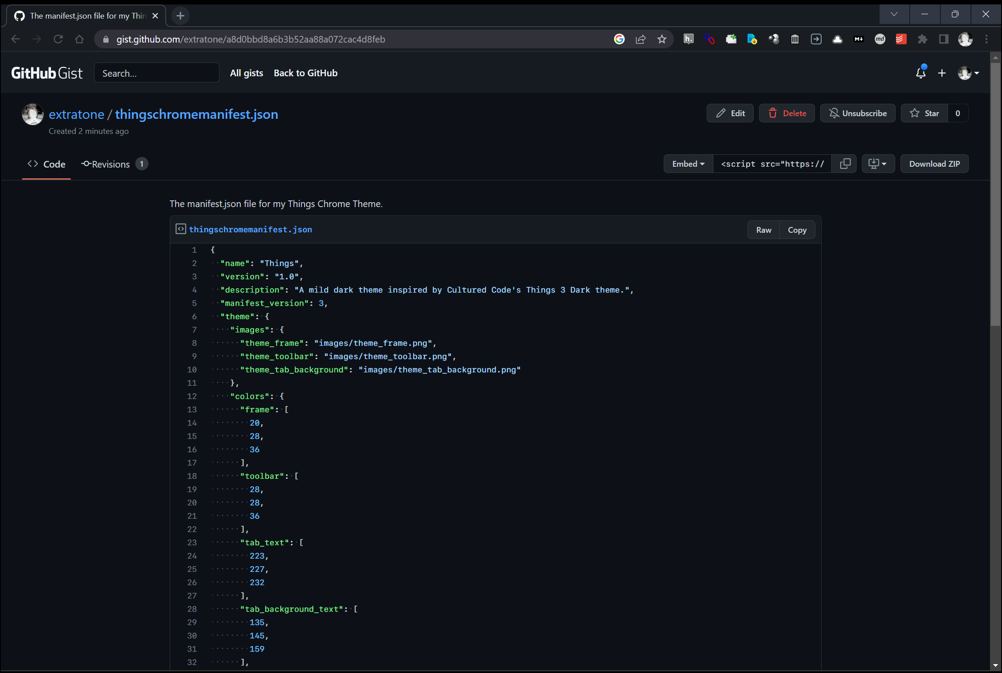Open the save to desktop dropdown
Image resolution: width=1002 pixels, height=673 pixels.
coord(878,164)
